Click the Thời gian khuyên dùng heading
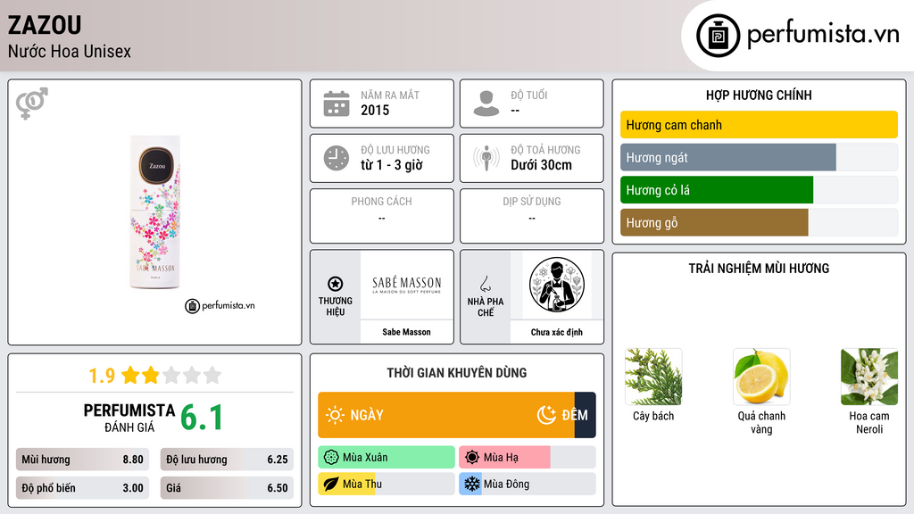Viewport: 914px width, 514px height. pos(457,372)
